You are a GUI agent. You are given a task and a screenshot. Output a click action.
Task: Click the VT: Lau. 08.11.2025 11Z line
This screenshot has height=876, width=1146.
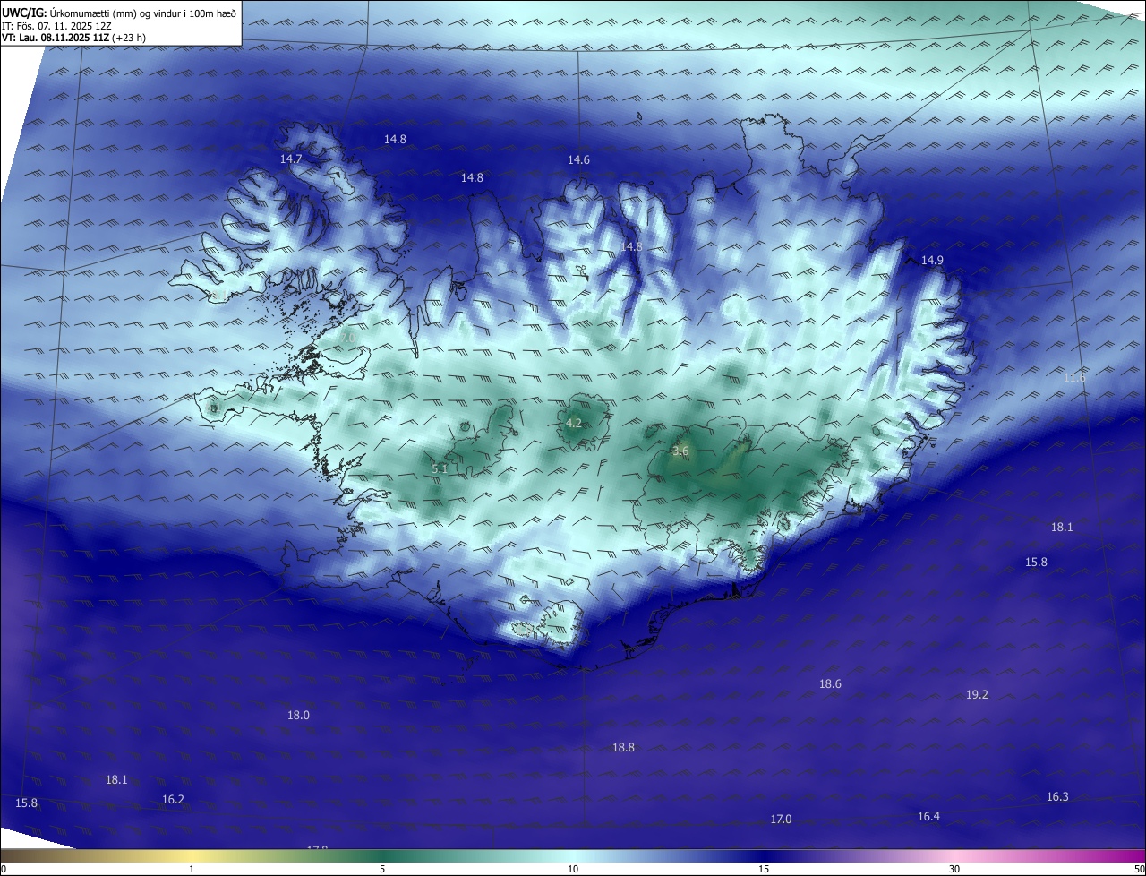click(x=73, y=38)
